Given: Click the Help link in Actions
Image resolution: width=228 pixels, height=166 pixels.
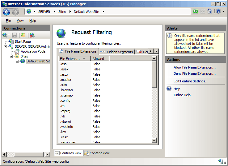Looking at the screenshot, I should 177,89.
